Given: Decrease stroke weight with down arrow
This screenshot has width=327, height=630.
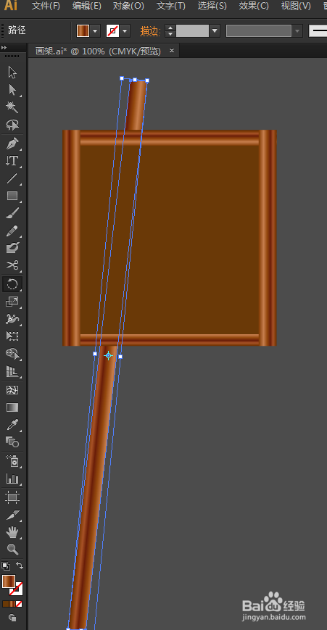Looking at the screenshot, I should (170, 34).
